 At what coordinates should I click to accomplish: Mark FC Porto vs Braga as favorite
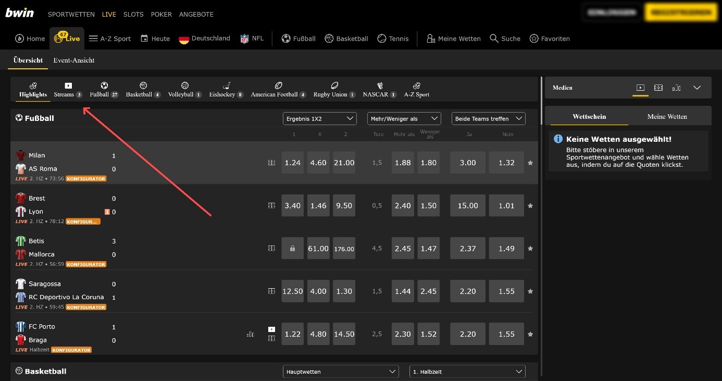tap(530, 334)
